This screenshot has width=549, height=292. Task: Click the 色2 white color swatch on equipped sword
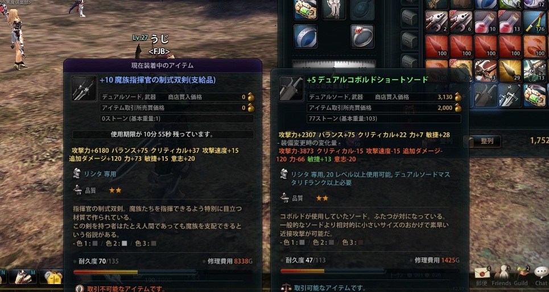(124, 243)
